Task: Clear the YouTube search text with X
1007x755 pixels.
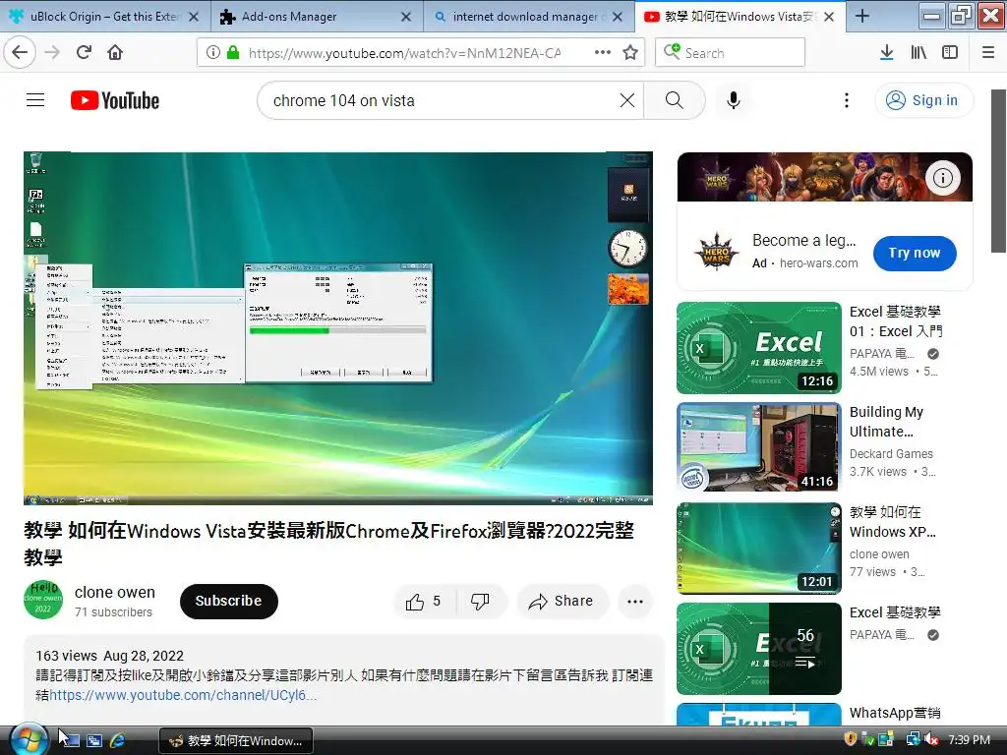Action: point(627,100)
